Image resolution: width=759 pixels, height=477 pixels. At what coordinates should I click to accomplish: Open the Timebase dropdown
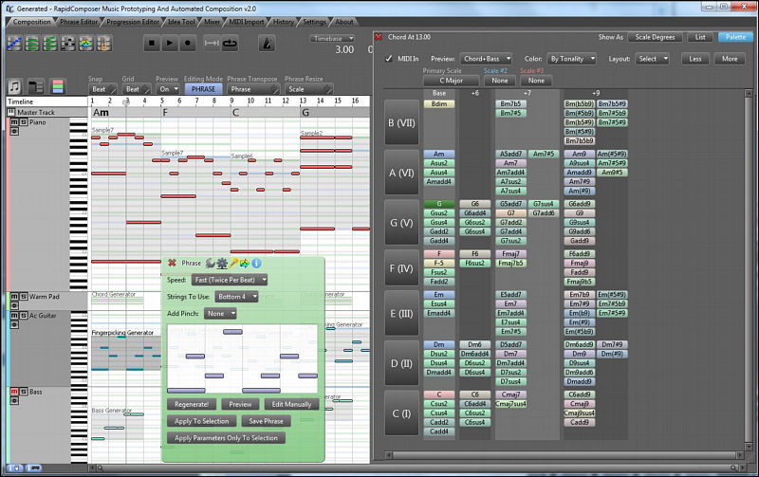[332, 38]
